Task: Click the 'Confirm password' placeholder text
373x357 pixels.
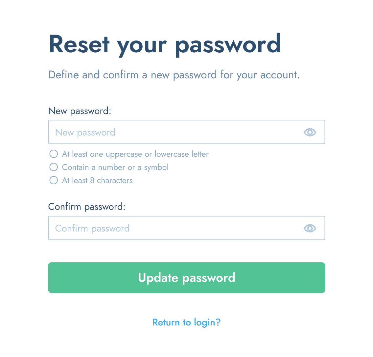Action: click(x=92, y=228)
